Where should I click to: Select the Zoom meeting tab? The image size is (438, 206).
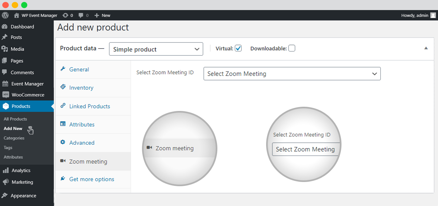93,162
